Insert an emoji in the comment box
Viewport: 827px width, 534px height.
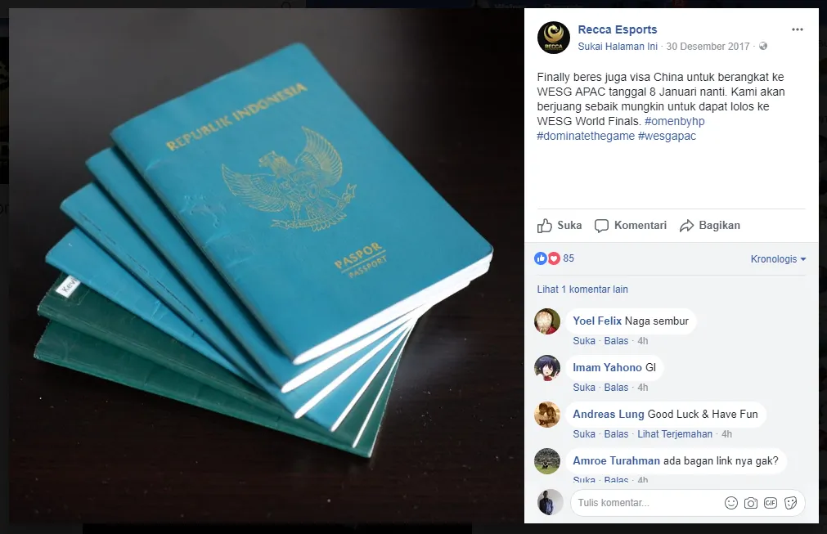731,503
